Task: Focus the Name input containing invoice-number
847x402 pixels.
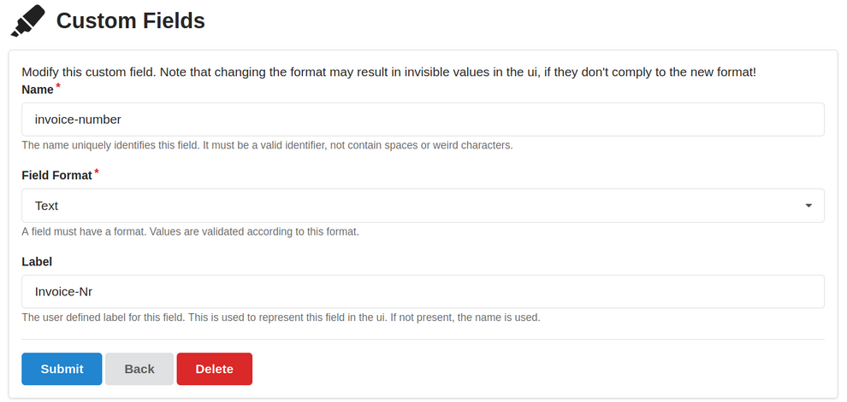Action: point(423,119)
